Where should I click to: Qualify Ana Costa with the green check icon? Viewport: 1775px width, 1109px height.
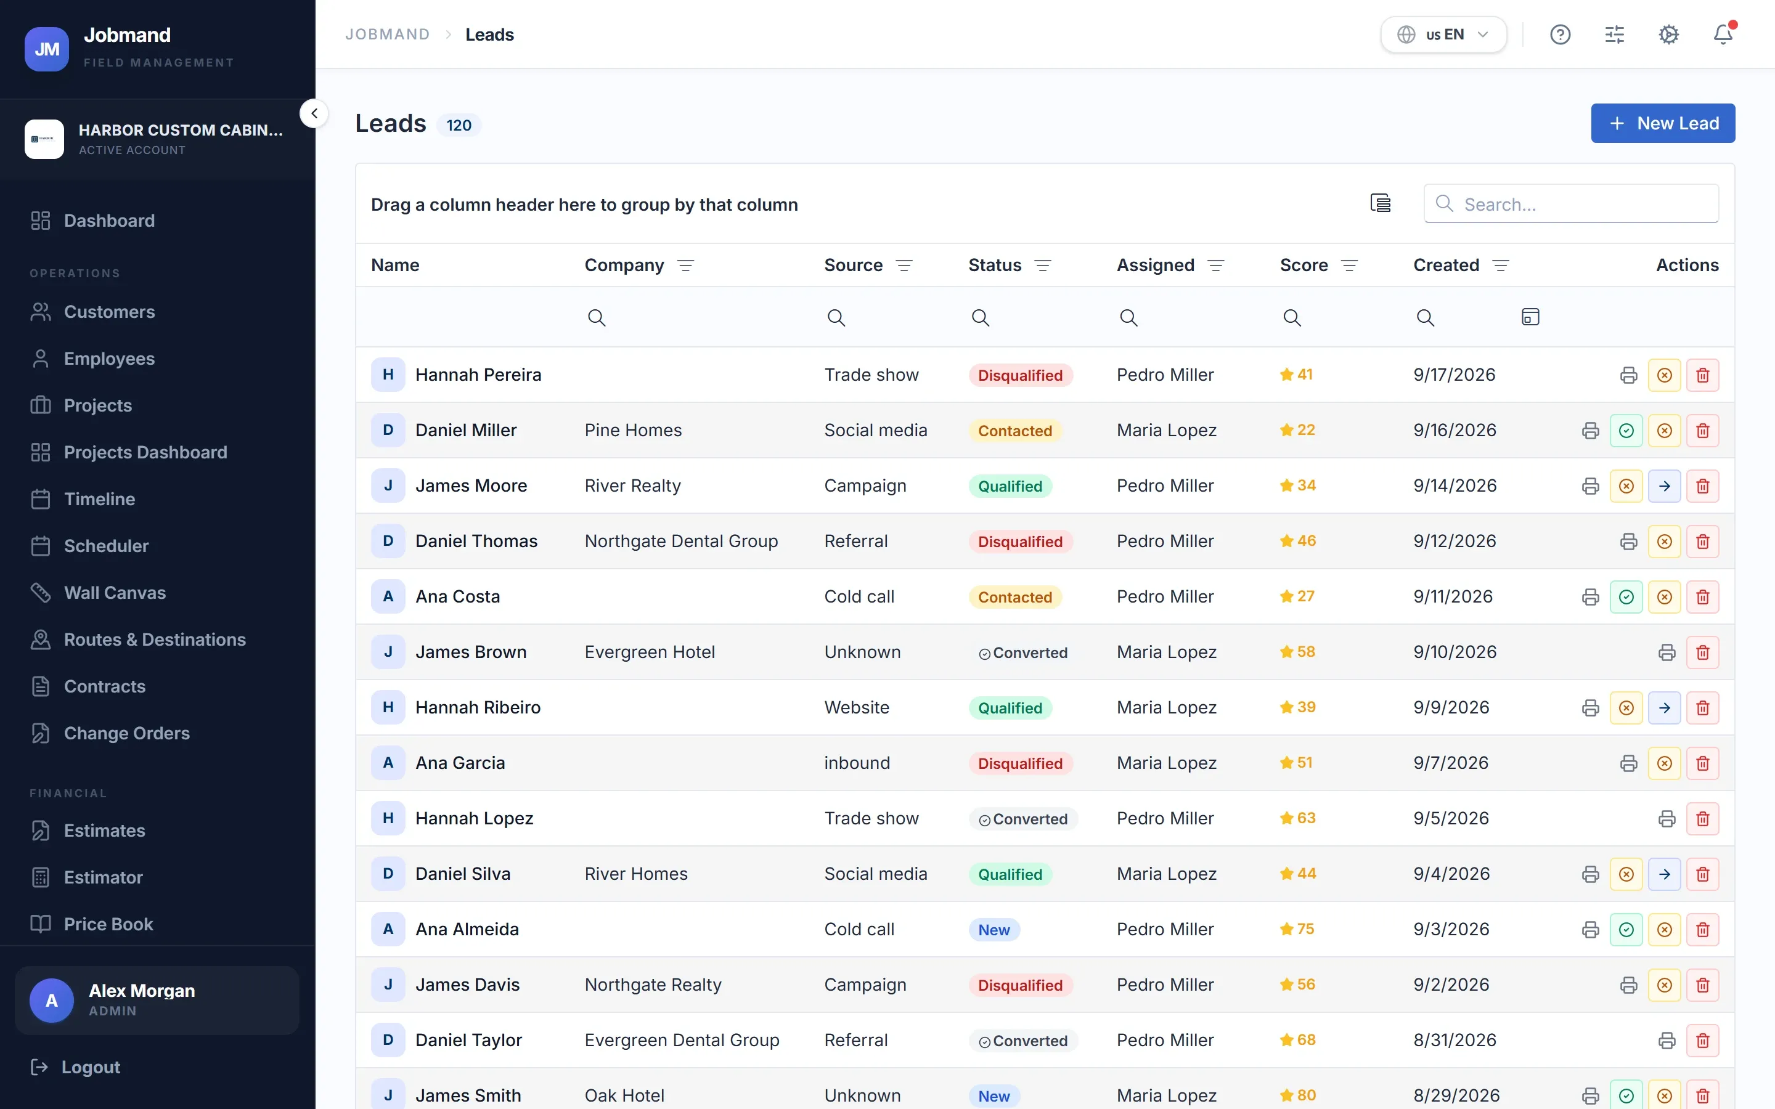(x=1626, y=597)
